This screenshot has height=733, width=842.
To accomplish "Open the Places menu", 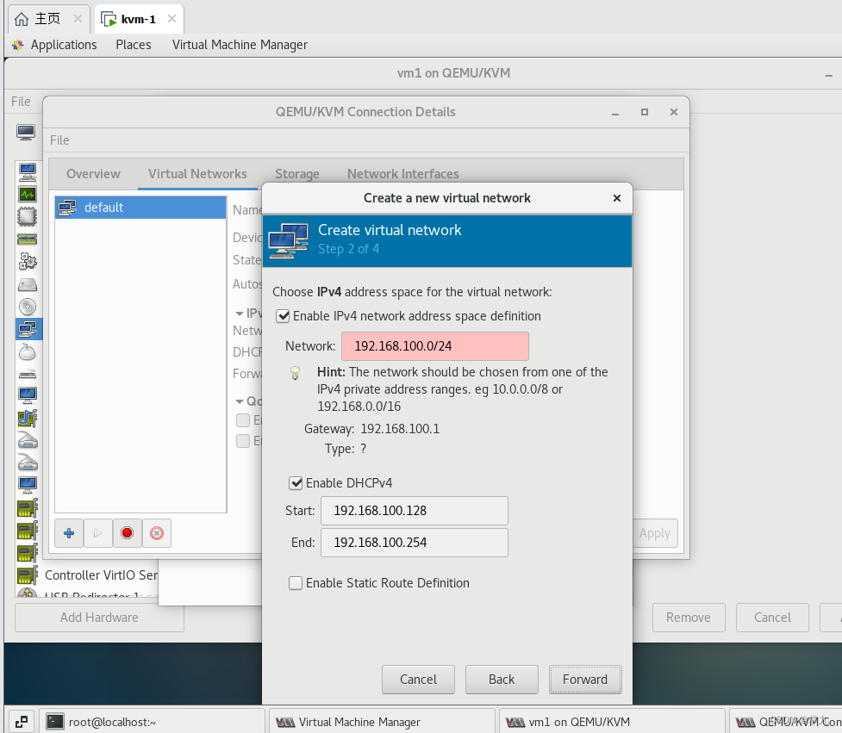I will click(134, 45).
